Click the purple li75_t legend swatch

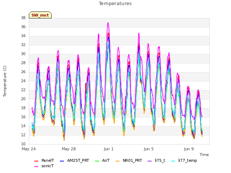tap(149, 161)
